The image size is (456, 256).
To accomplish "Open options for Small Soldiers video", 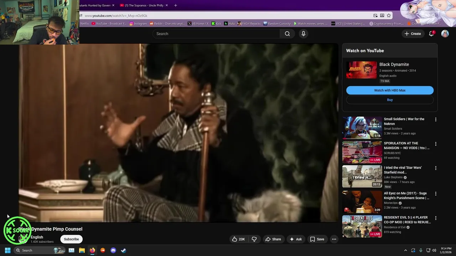I will 436,119.
